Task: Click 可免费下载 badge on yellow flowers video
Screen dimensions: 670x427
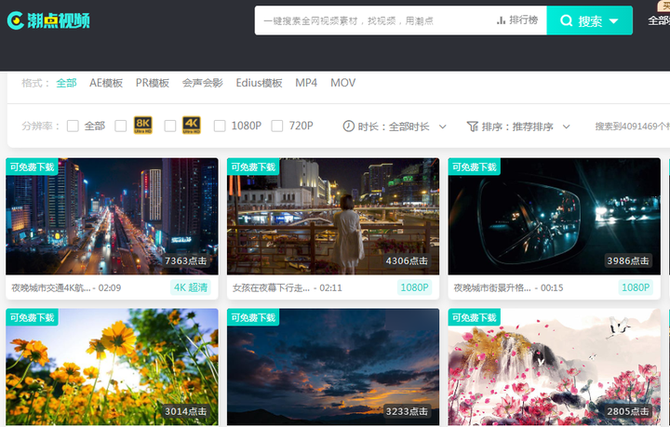Action: 32,317
